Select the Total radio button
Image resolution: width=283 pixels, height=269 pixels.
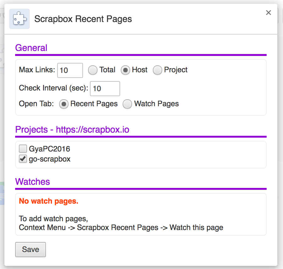(x=93, y=70)
